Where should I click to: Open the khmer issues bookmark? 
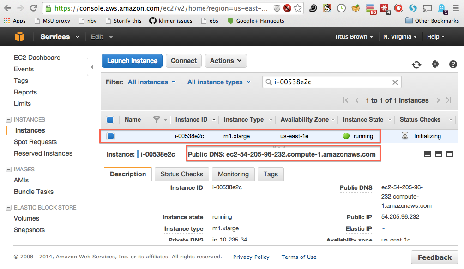tap(171, 21)
